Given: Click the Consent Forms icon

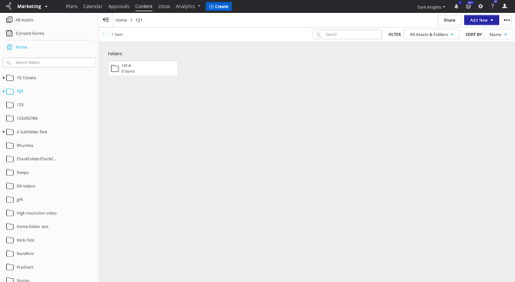Looking at the screenshot, I should pos(9,33).
